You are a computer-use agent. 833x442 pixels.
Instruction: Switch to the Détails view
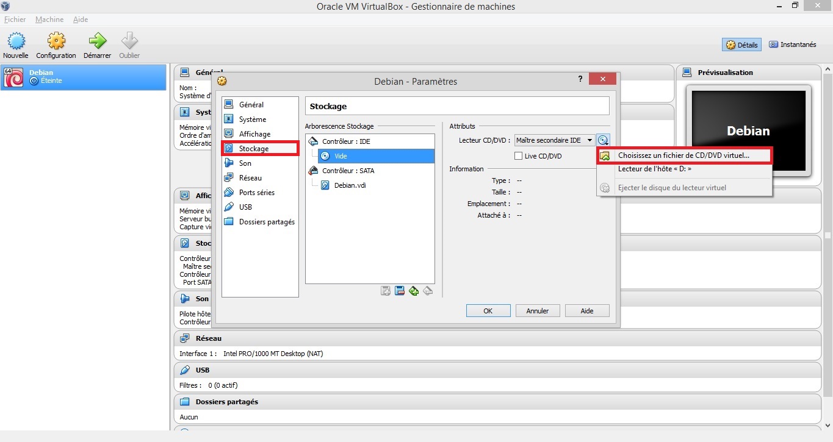click(x=741, y=45)
